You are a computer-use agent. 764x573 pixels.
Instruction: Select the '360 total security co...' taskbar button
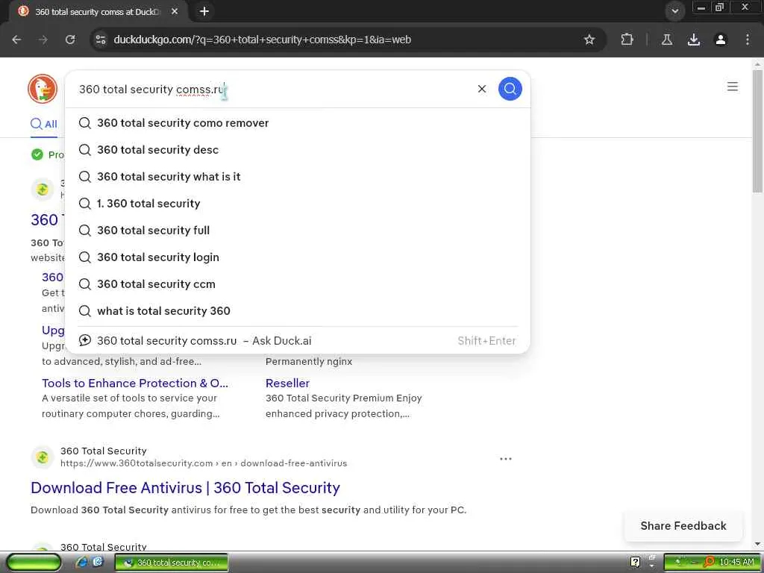(x=172, y=563)
